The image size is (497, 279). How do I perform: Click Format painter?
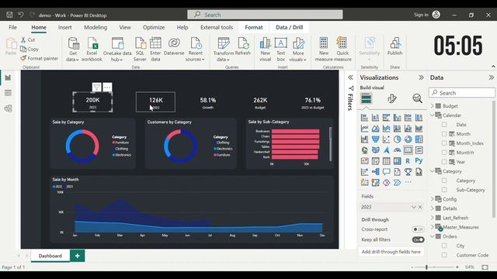tap(40, 58)
